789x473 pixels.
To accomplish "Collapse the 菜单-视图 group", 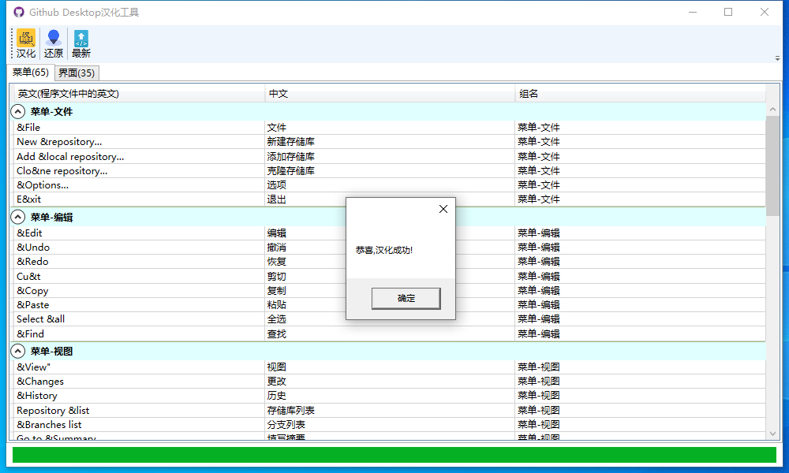I will [x=18, y=351].
